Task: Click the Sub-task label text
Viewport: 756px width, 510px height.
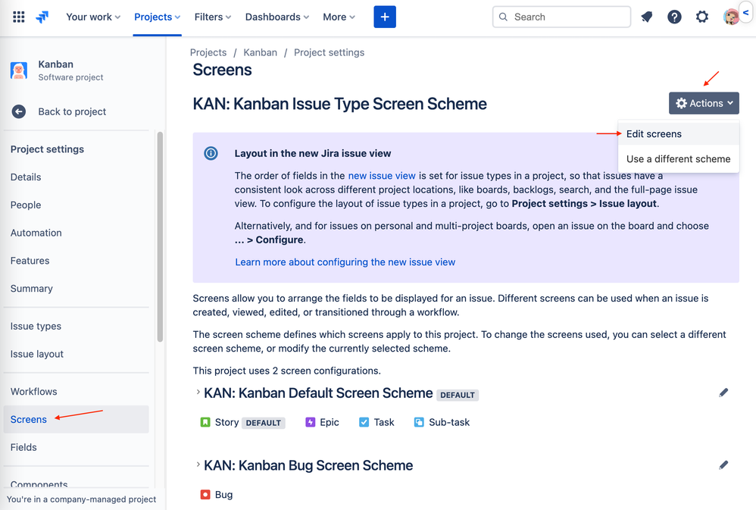Action: click(x=449, y=422)
